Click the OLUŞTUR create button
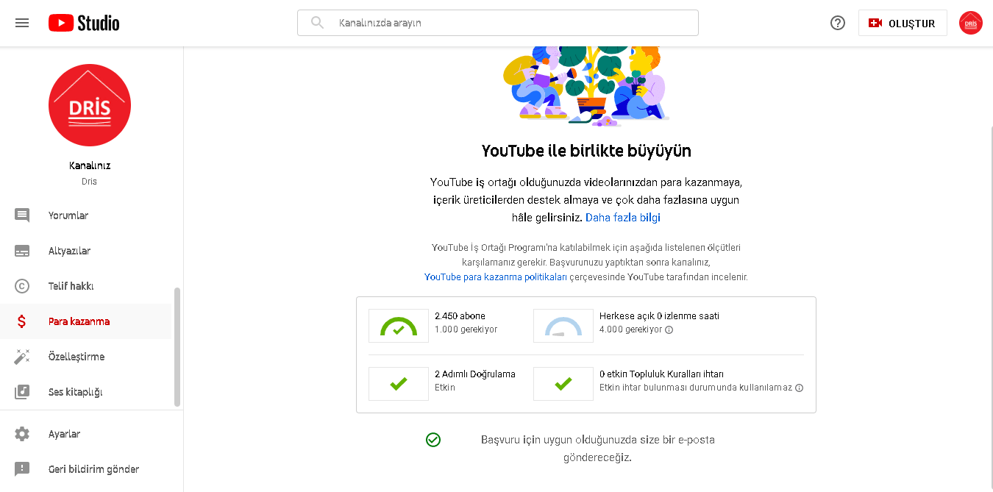This screenshot has width=993, height=492. click(903, 23)
